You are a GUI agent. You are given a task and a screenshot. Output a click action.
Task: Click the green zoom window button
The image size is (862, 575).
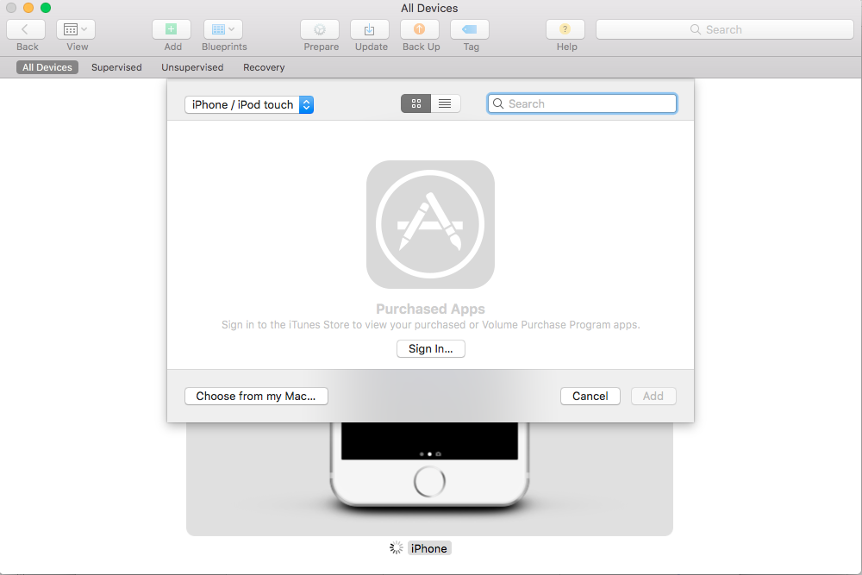(47, 8)
